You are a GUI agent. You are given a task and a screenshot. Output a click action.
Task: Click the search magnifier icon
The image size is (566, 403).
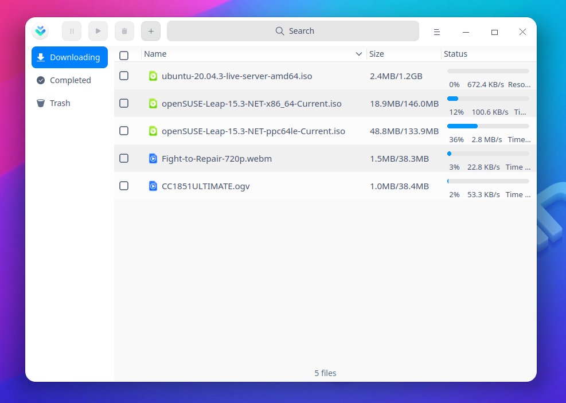point(280,31)
